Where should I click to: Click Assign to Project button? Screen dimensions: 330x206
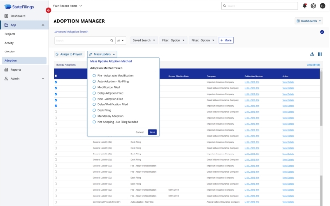(x=69, y=54)
